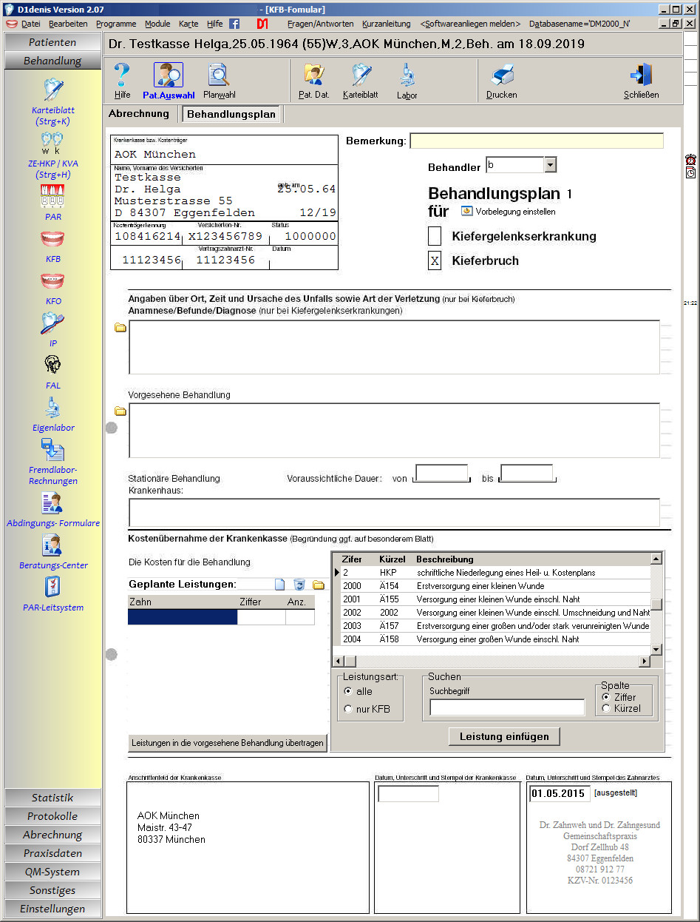Open the Behandler dropdown

[550, 165]
